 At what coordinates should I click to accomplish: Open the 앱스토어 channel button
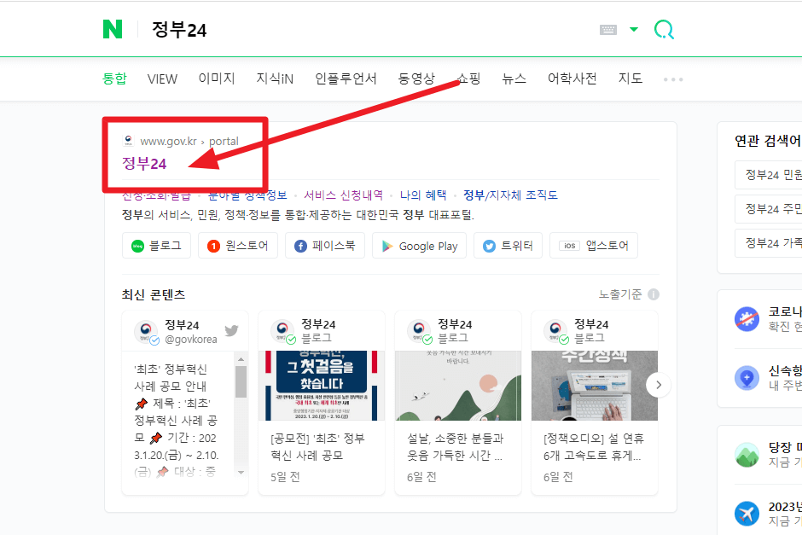[594, 246]
